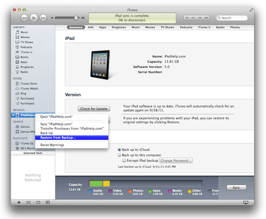Image resolution: width=266 pixels, height=219 pixels.
Task: Click the Search field
Action: click(232, 18)
